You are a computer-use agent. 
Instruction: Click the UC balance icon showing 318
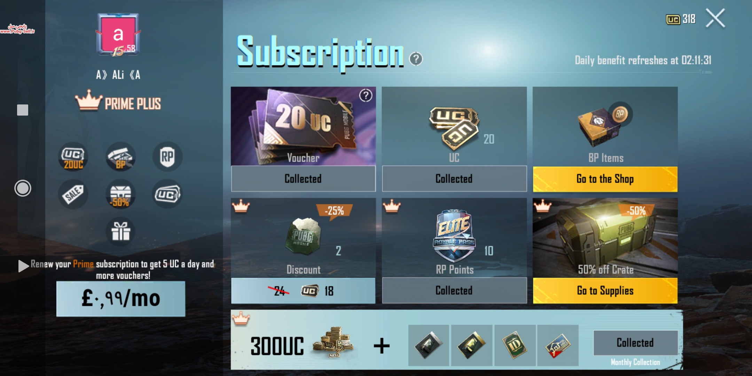pyautogui.click(x=673, y=19)
